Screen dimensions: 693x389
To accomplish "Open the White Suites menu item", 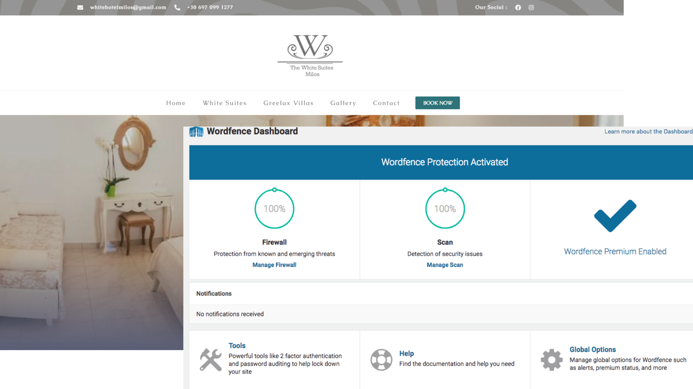I will coord(225,103).
